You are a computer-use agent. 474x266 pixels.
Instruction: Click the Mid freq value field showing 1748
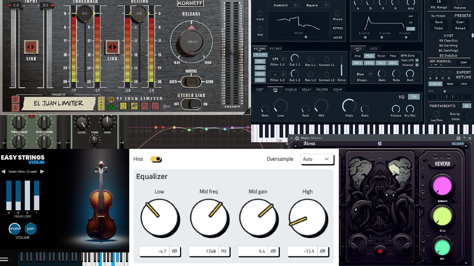pos(209,251)
